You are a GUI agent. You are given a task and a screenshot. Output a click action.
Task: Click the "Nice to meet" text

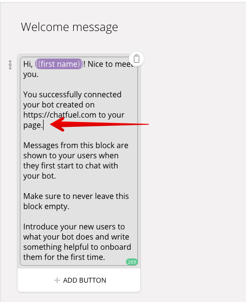(x=110, y=64)
